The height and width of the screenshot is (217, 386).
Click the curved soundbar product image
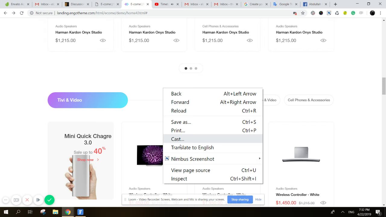point(301,154)
